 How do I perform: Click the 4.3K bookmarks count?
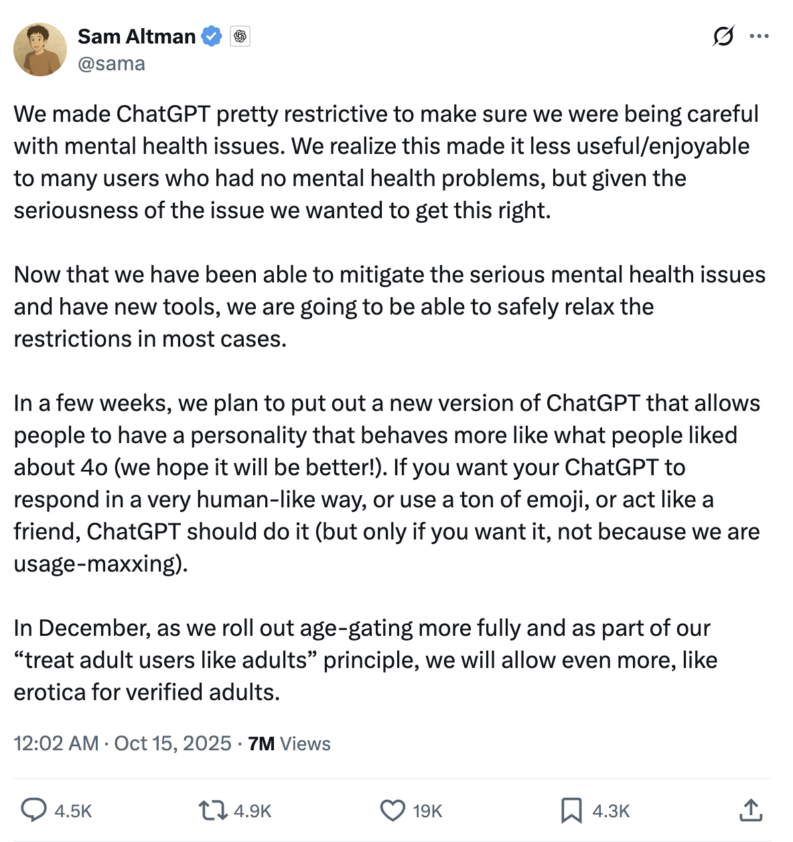[611, 811]
